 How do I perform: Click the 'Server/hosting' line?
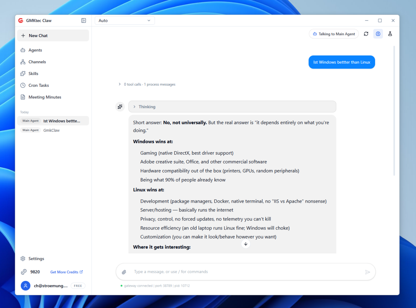(x=187, y=210)
